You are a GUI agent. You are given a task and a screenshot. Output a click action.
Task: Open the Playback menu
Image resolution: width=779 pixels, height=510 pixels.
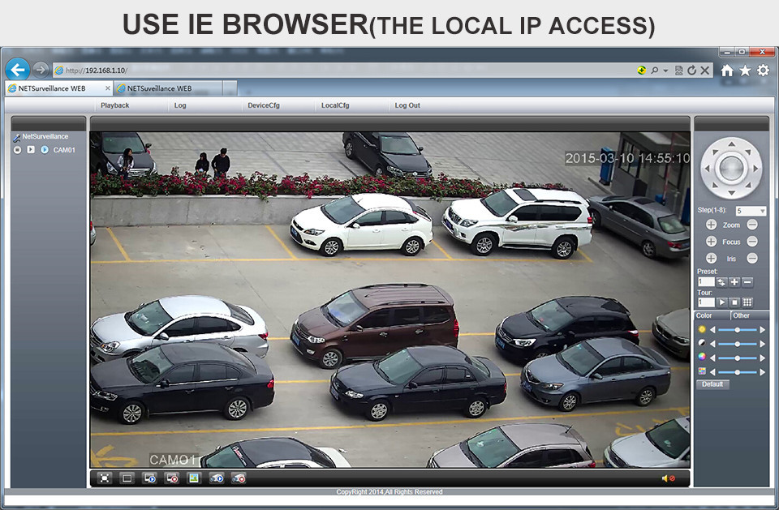[x=114, y=105]
